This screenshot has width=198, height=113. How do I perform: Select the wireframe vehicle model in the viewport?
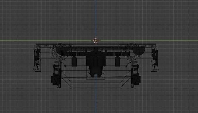pyautogui.click(x=96, y=65)
